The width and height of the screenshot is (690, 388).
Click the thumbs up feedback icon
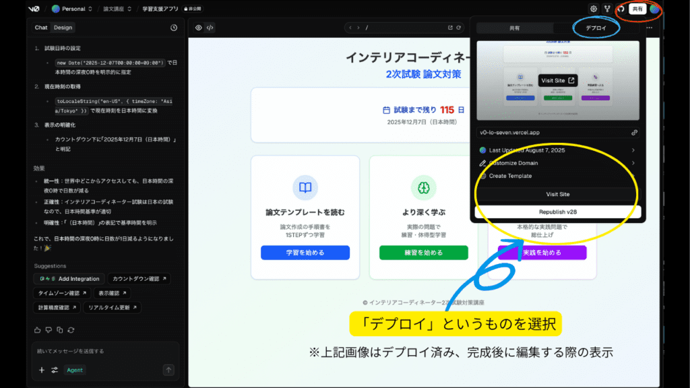pos(38,329)
